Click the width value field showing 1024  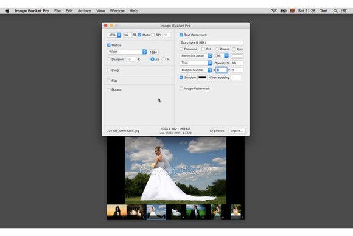tap(153, 52)
